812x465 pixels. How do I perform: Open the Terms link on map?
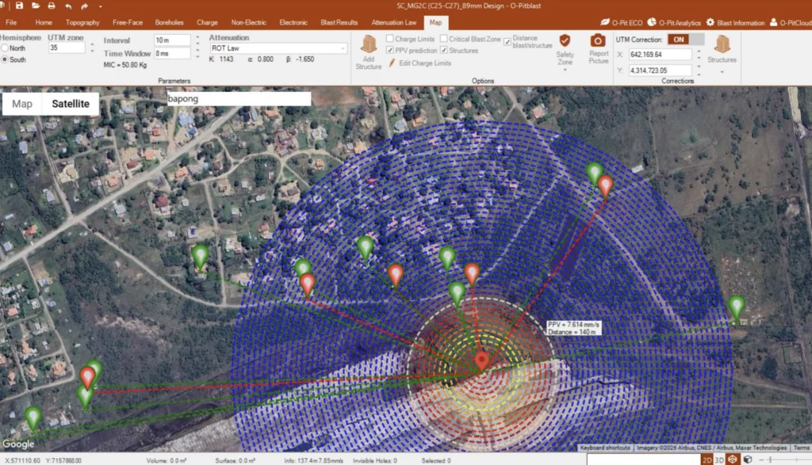(801, 448)
